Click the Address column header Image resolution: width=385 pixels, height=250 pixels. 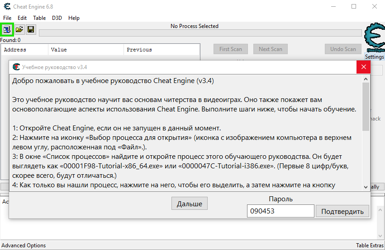point(15,50)
